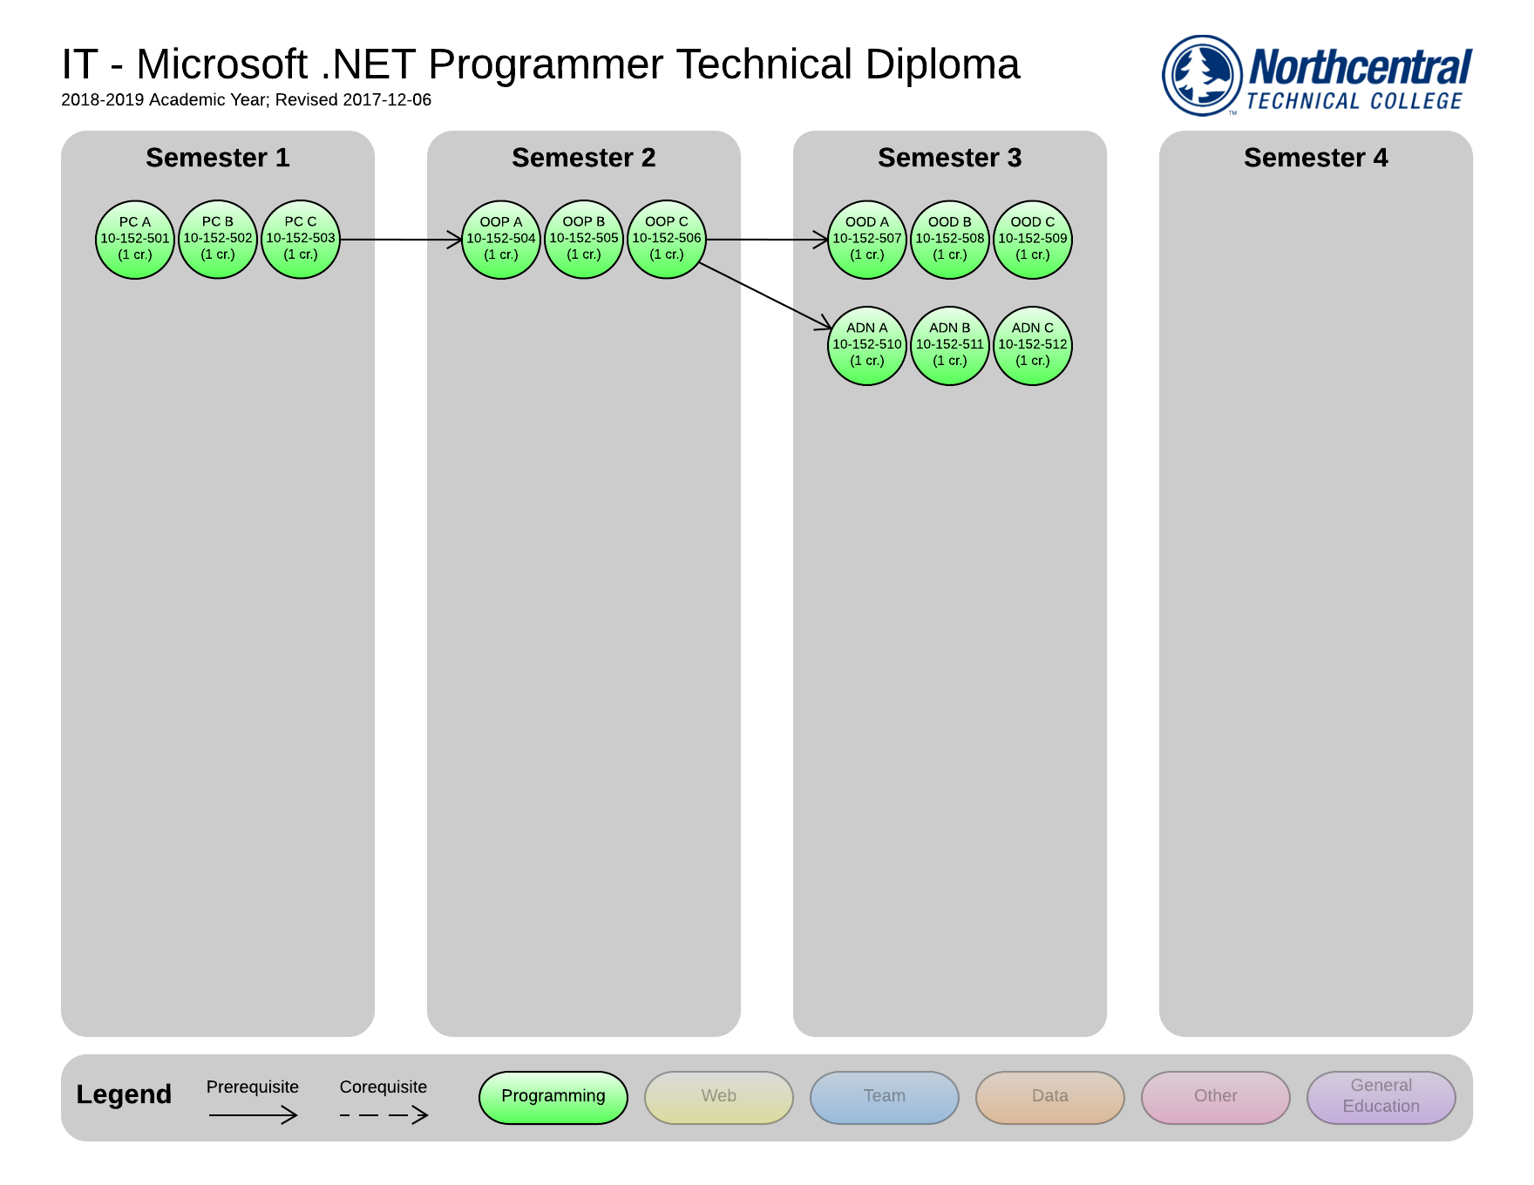Viewport: 1534px width, 1185px height.
Task: Click the PC C 10-152-503 course node
Action: click(x=301, y=240)
